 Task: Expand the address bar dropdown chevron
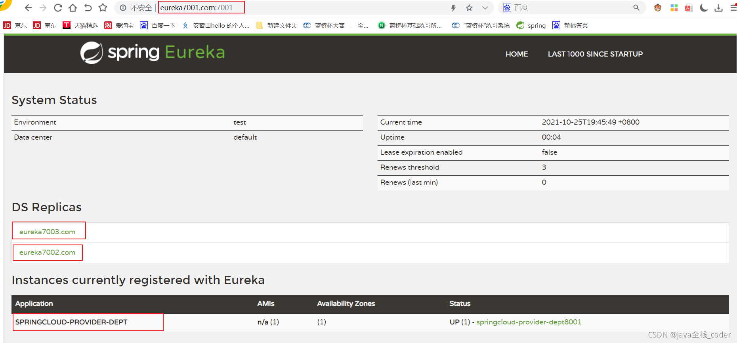[x=485, y=8]
